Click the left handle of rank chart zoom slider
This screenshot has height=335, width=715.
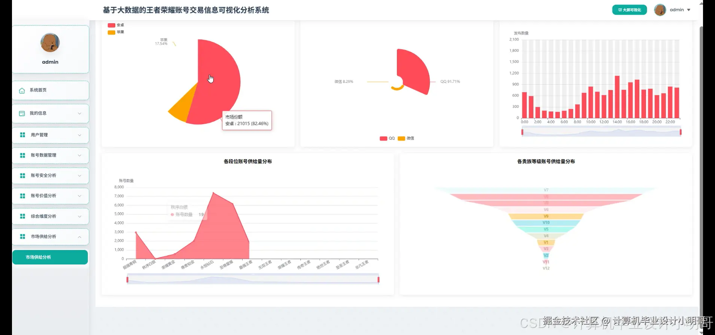click(x=127, y=280)
